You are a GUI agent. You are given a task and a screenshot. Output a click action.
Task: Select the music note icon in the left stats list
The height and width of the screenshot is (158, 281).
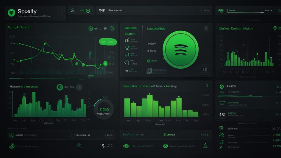(127, 61)
